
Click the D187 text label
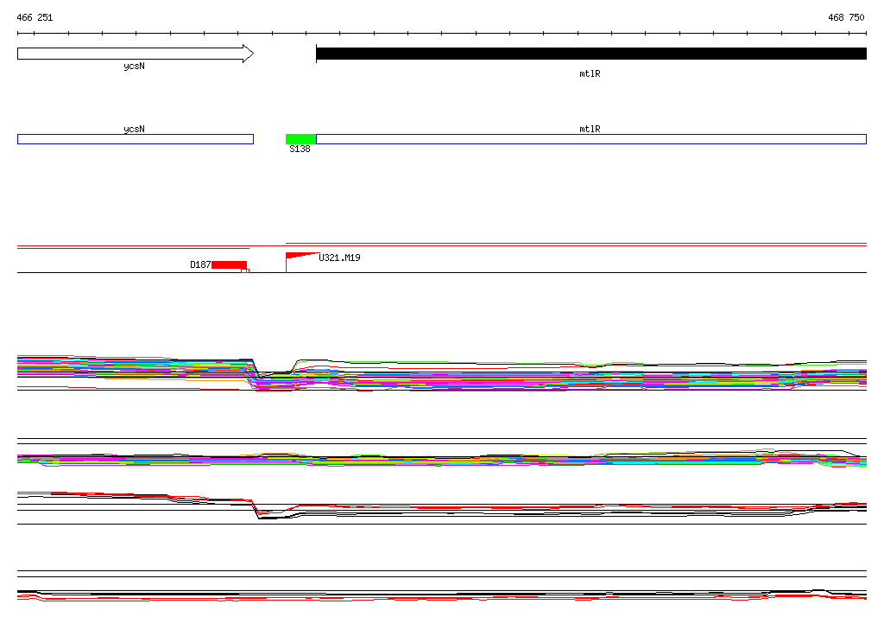point(200,264)
